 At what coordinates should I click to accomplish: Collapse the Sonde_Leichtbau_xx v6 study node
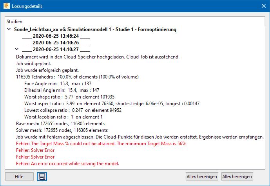(9, 29)
